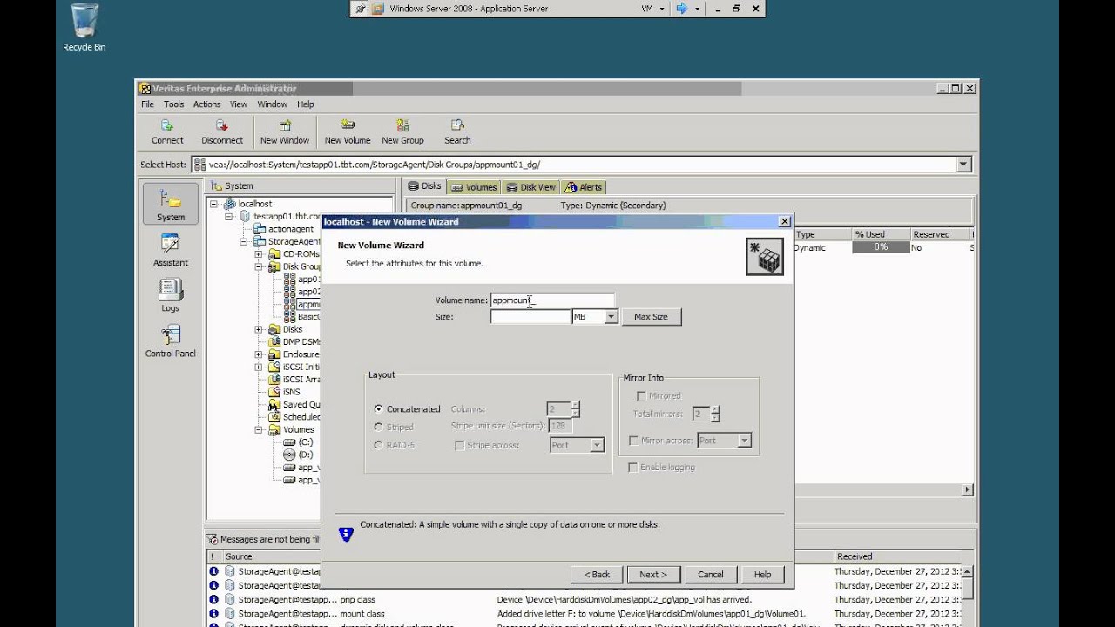
Task: Select the System perspective icon
Action: [171, 204]
